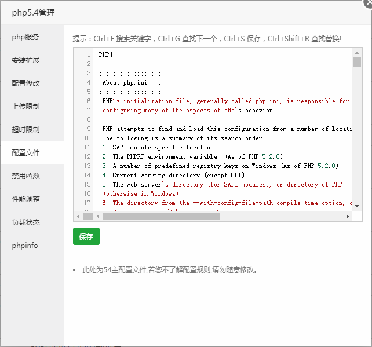Go to 超时限制 settings
Viewport: 372px width, 347px height.
tap(25, 130)
